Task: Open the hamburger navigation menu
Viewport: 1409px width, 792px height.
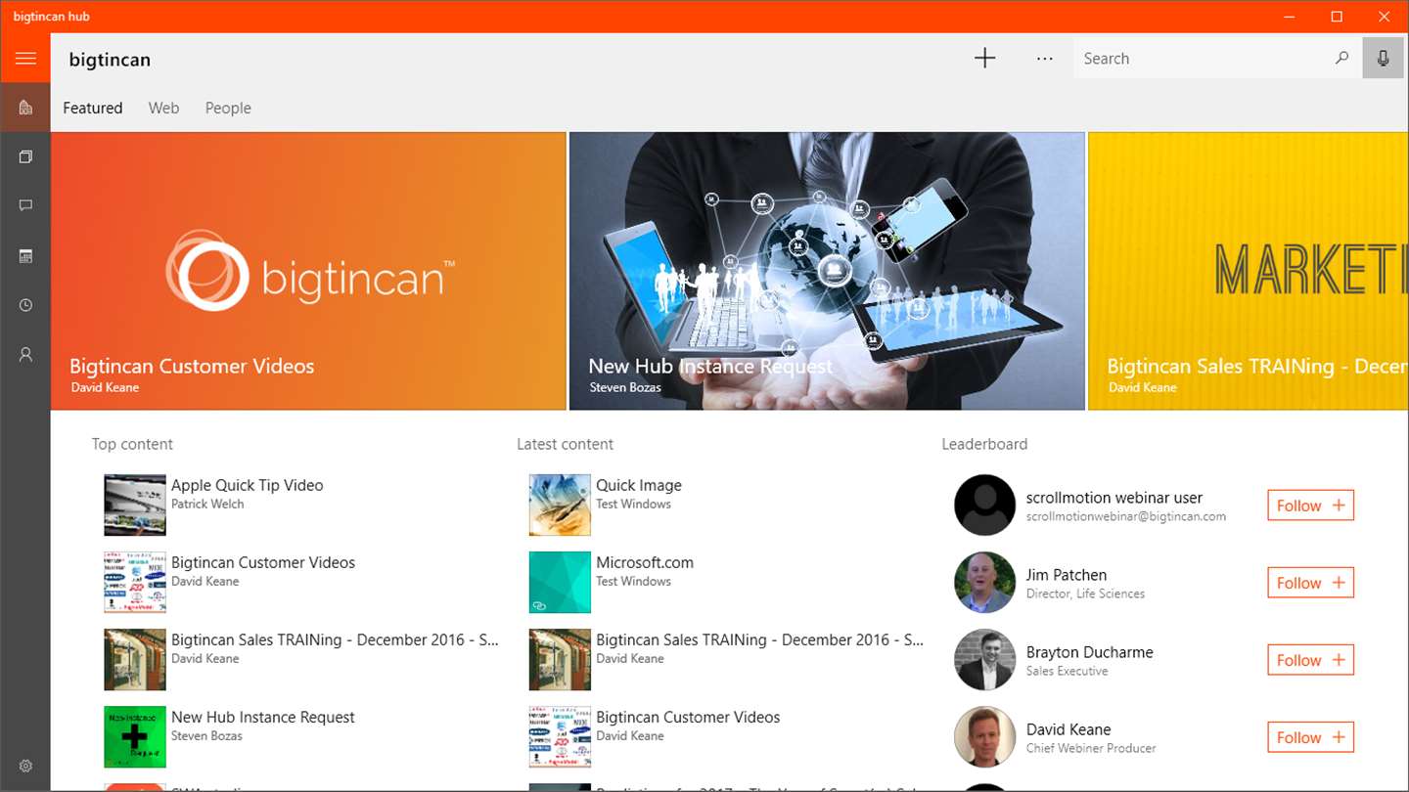Action: pos(25,59)
